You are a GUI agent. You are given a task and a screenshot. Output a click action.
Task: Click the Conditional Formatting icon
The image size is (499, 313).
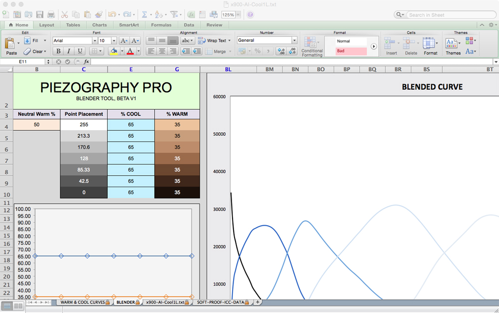point(311,46)
